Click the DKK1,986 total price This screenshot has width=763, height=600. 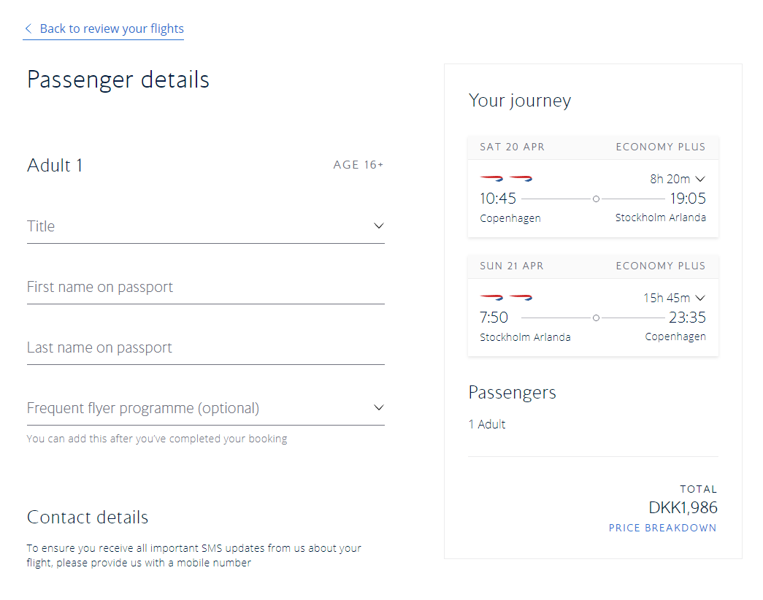tap(683, 507)
